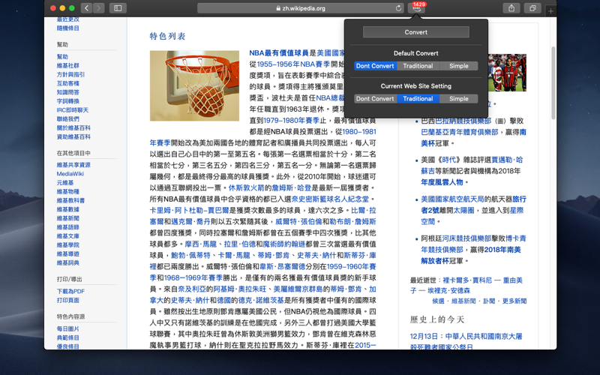Select Dont Convert under Current Web Site Setting
600x375 pixels.
[x=376, y=99]
